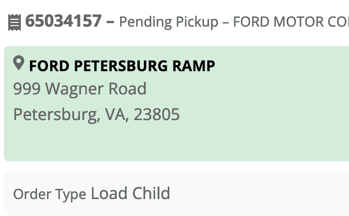Click the receipt icon beside order number
Screen dimensions: 349x216
(x=15, y=22)
